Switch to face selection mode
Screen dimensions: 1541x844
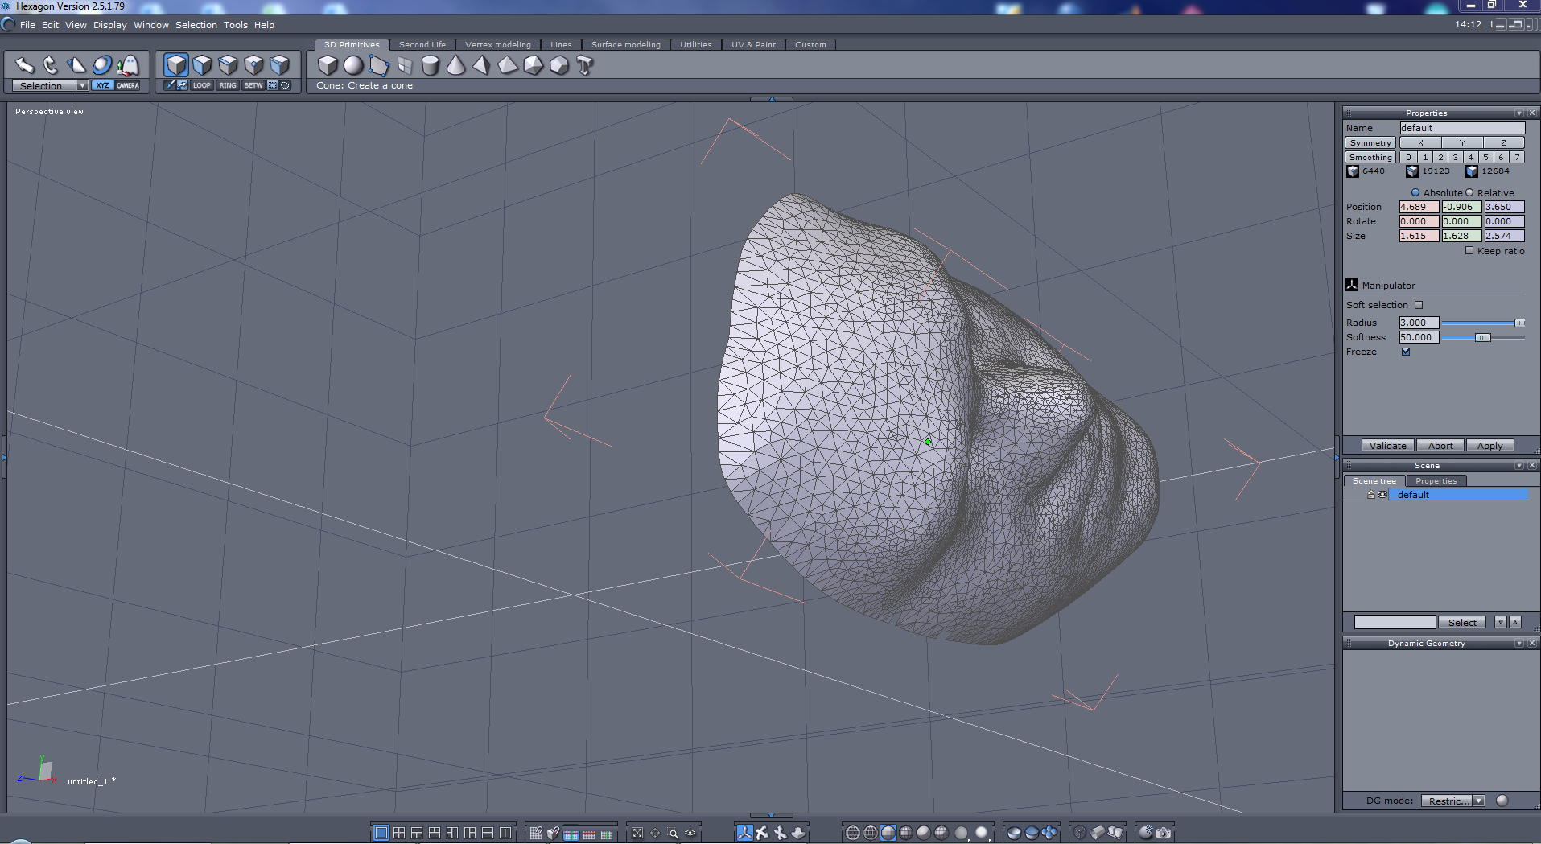(x=202, y=65)
